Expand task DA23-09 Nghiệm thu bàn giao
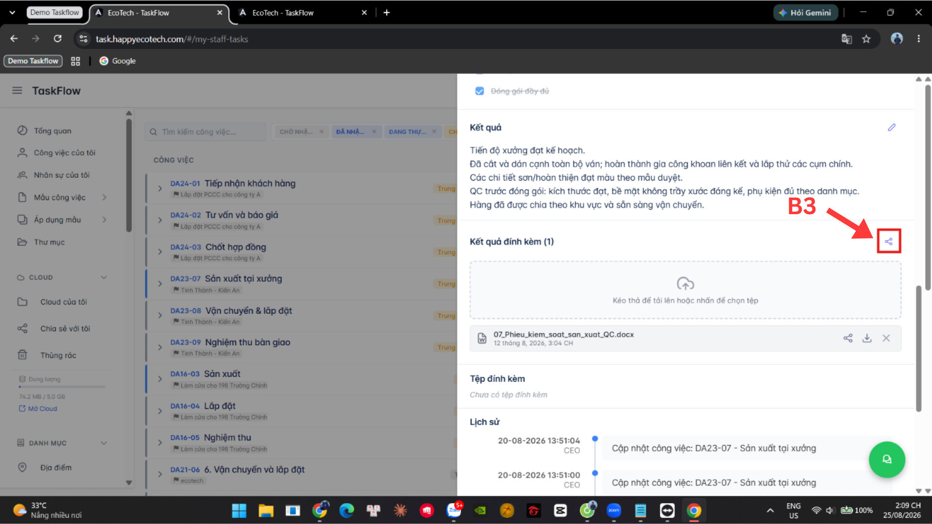The image size is (932, 524). pyautogui.click(x=160, y=347)
